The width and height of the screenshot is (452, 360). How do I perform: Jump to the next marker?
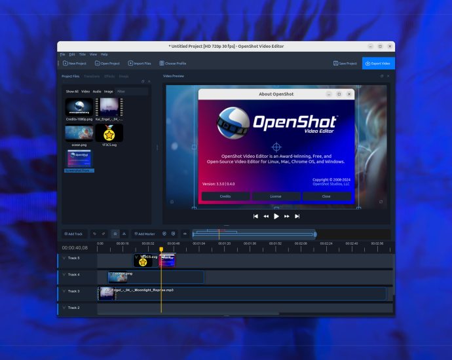pyautogui.click(x=173, y=234)
